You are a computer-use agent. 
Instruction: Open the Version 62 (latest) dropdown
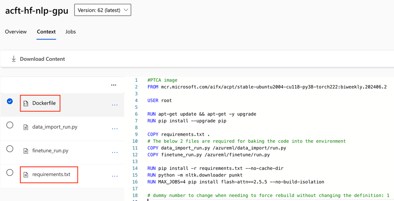tap(103, 10)
